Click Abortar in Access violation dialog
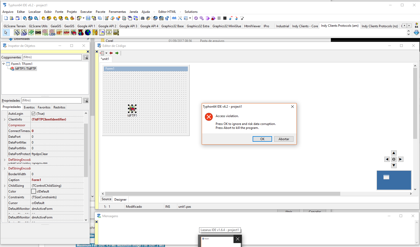Screen dimensions: 420x247 [x=284, y=139]
